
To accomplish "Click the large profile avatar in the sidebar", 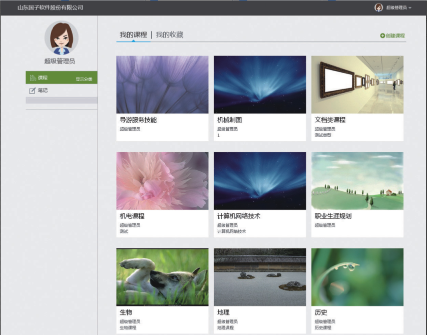I will coord(62,38).
